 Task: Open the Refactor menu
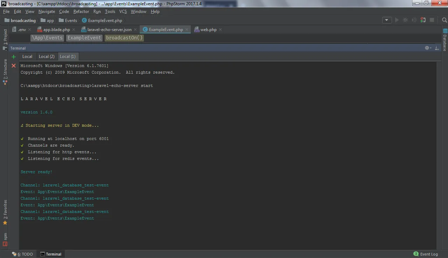[81, 12]
